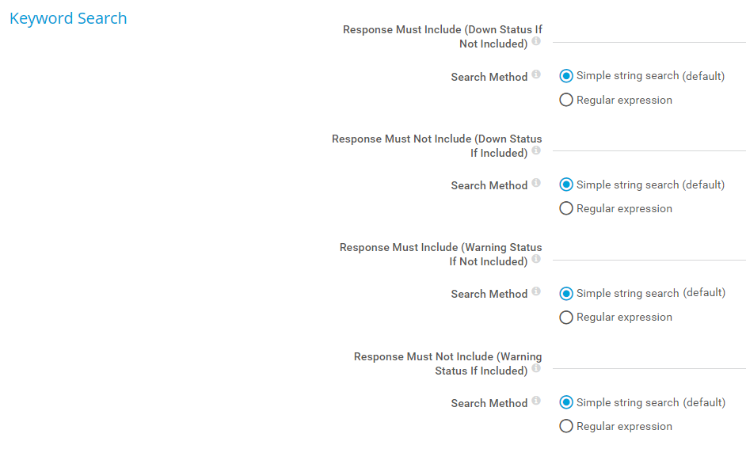This screenshot has height=449, width=746.
Task: Click info icon beside Response Must Include Down Status
Action: point(536,41)
